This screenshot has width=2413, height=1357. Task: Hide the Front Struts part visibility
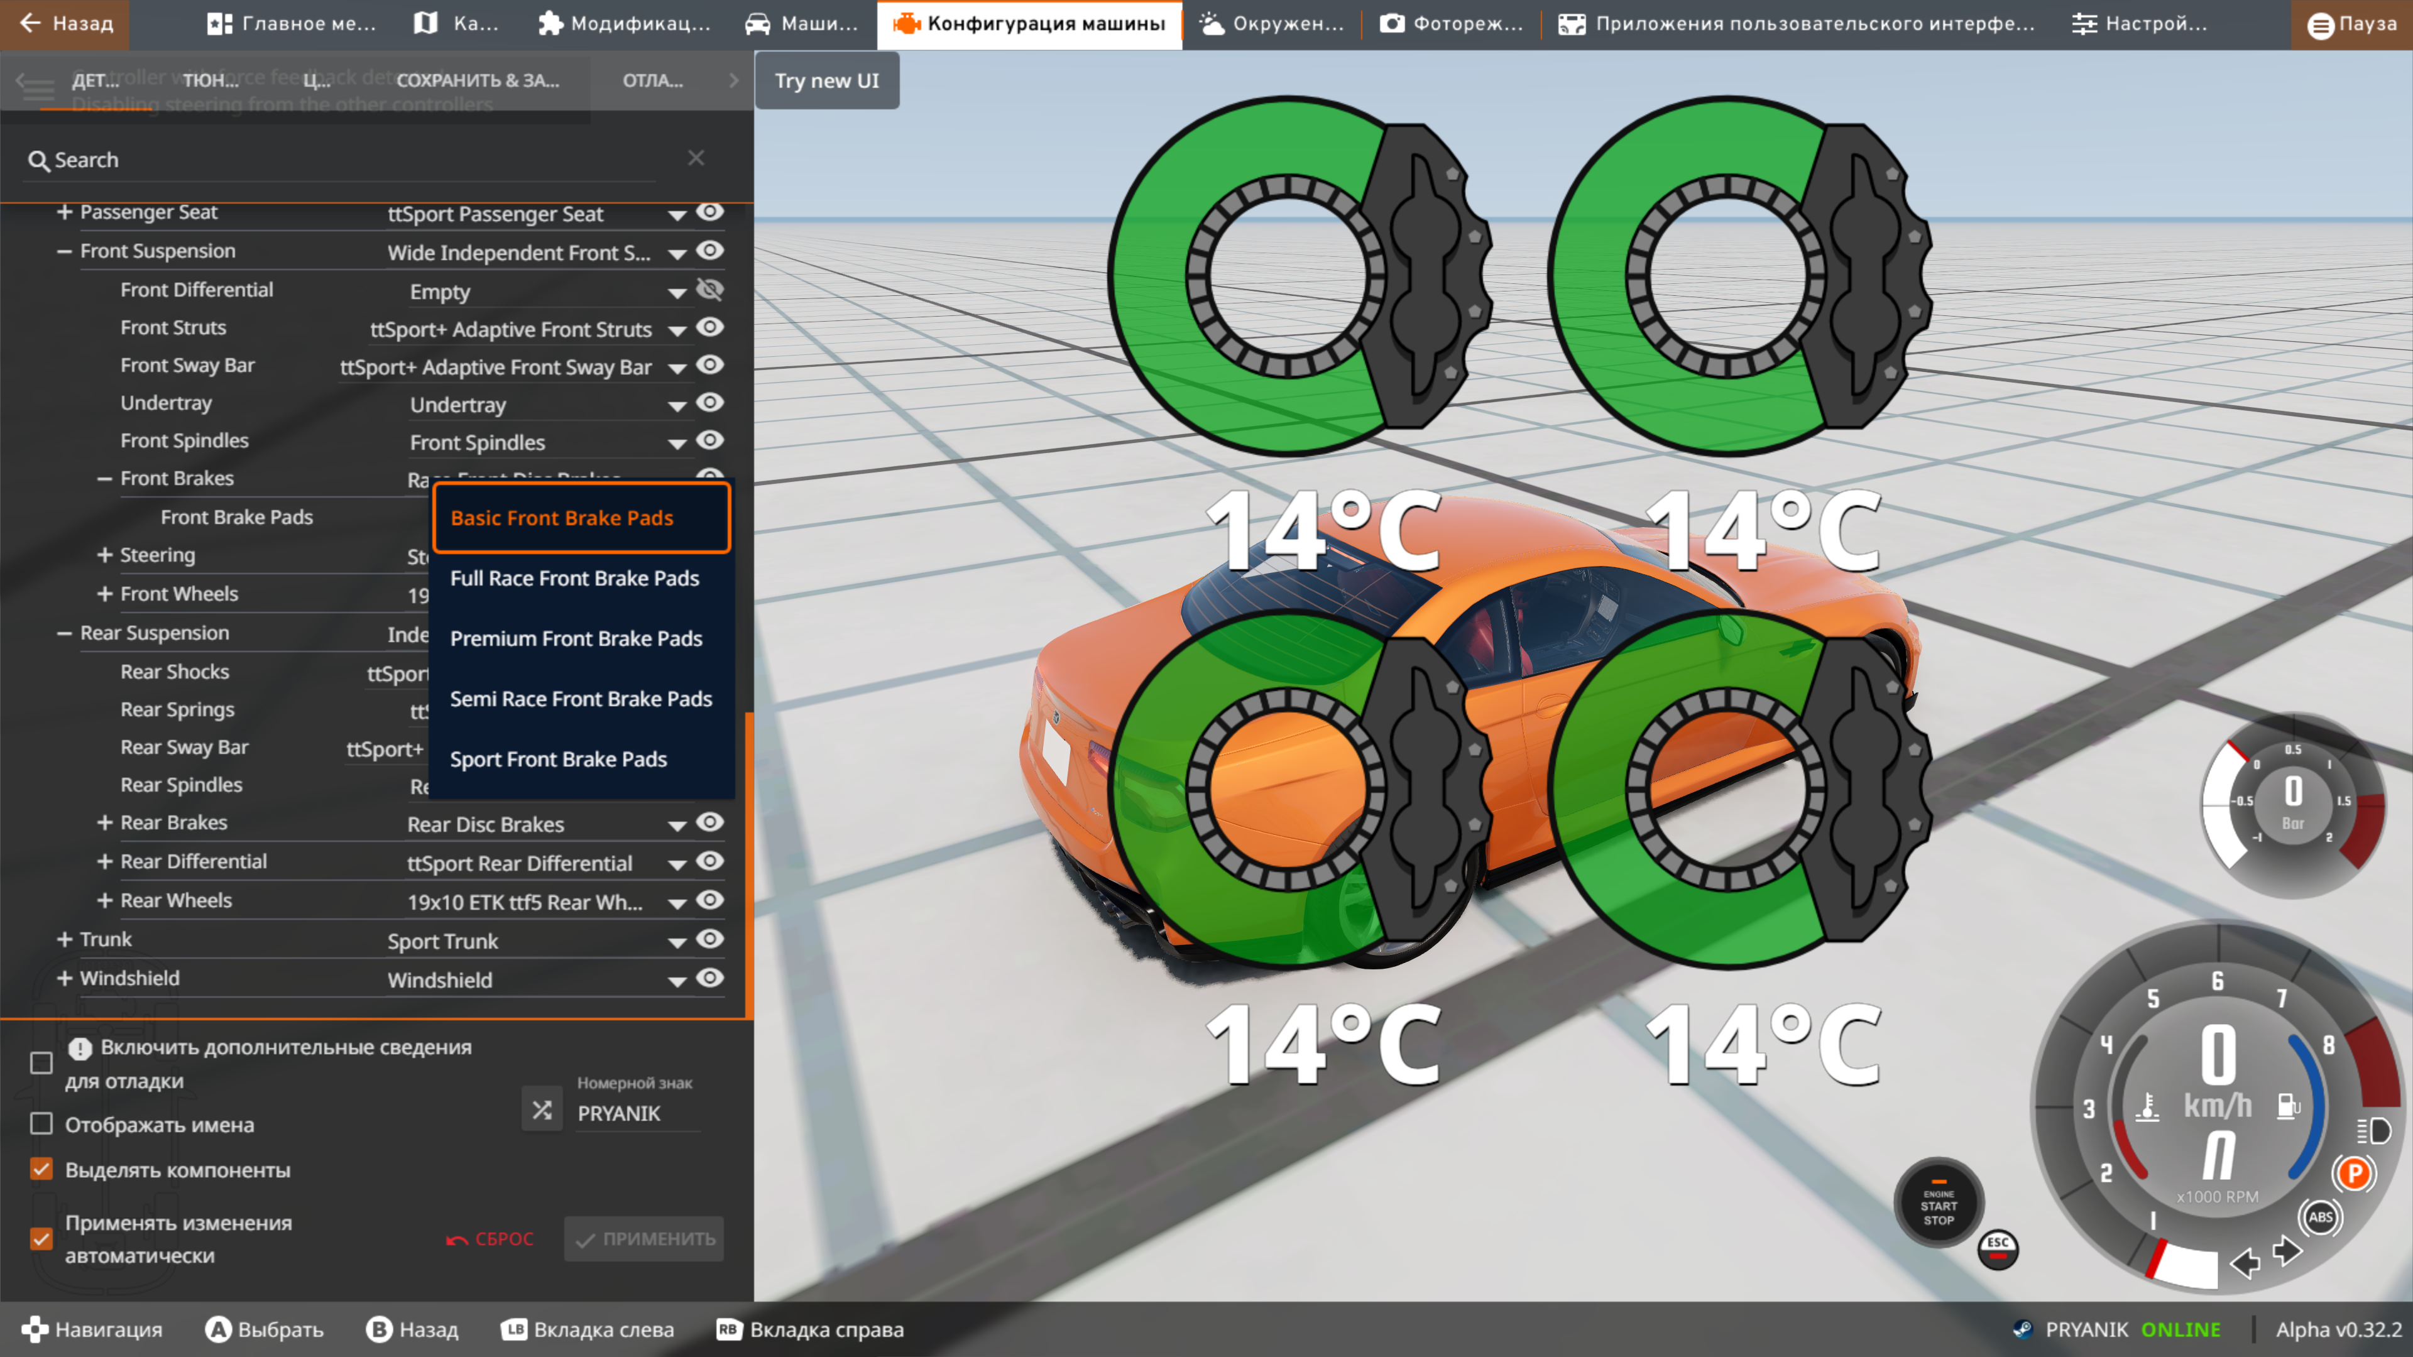coord(710,327)
